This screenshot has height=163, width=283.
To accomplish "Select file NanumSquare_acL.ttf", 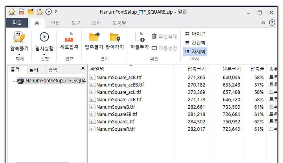I will tap(119, 92).
